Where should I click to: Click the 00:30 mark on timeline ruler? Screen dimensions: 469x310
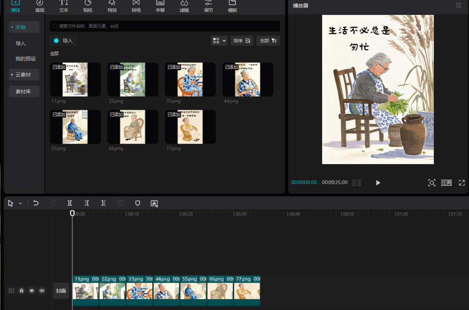(x=240, y=214)
